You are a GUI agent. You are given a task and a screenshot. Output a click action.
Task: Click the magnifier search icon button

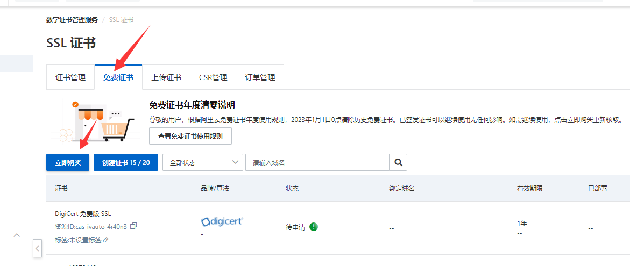[x=398, y=162]
